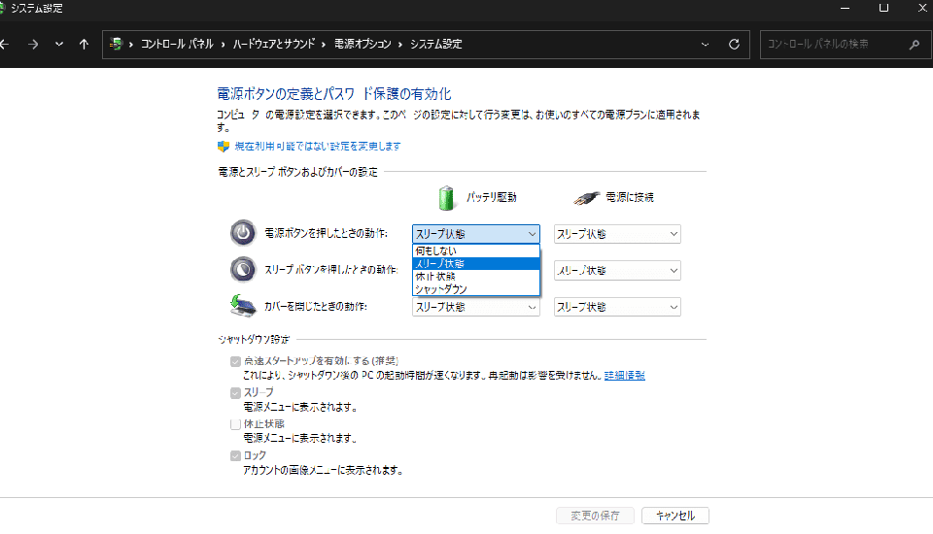Open lid close plugged-in dropdown
The height and width of the screenshot is (534, 933).
(617, 307)
